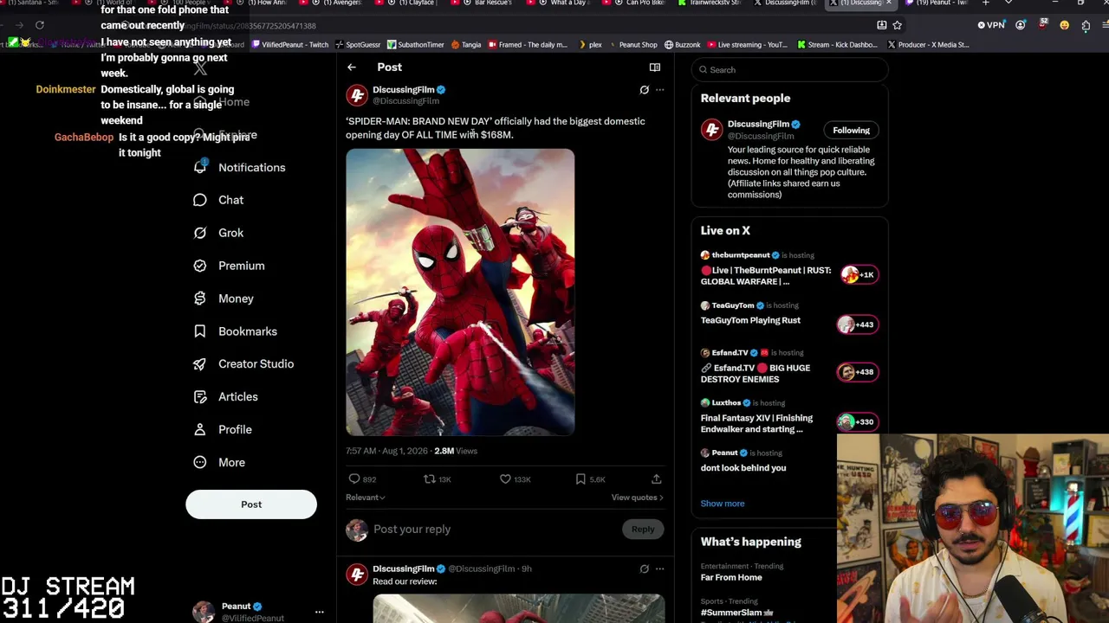Click the bookmark star in address bar
Screen dimensions: 1109x623
[x=898, y=25]
